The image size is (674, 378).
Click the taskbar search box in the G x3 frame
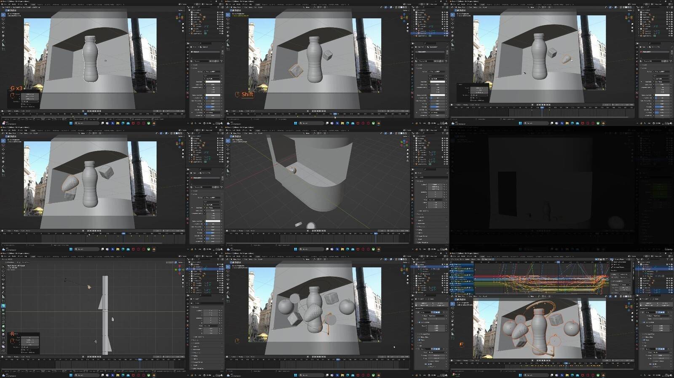pos(86,123)
